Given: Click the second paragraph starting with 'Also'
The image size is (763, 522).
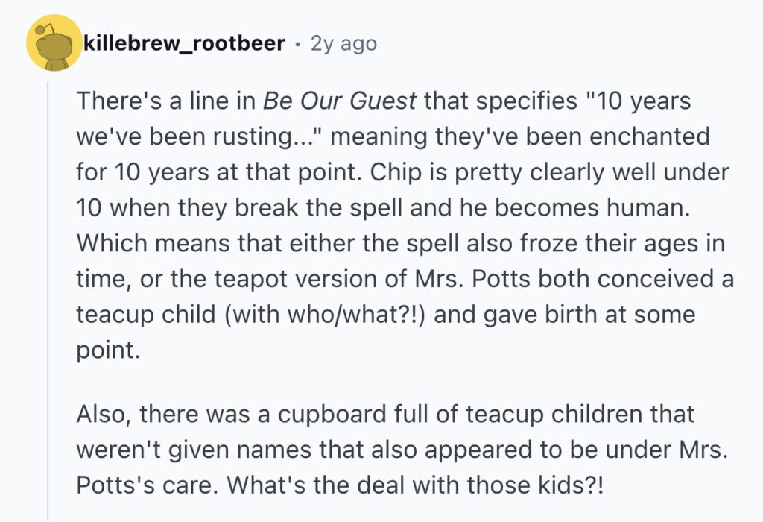Looking at the screenshot, I should [402, 450].
